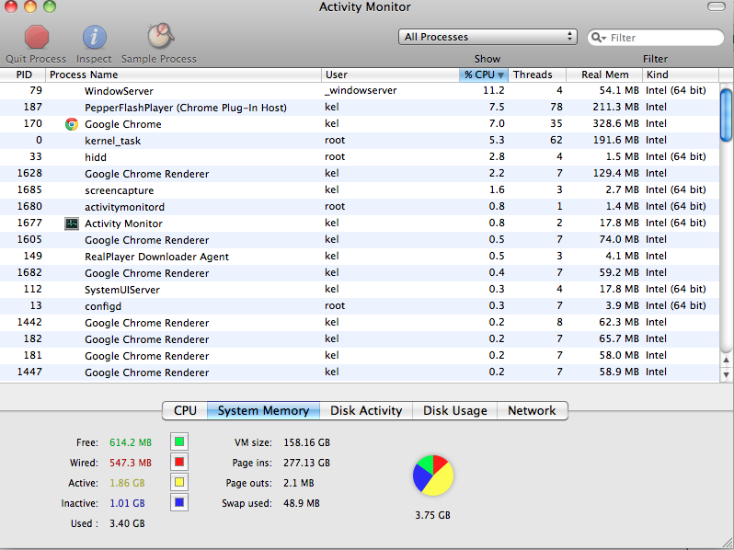
Task: Select Google Chrome Renderer PID 1682
Action: pos(360,273)
